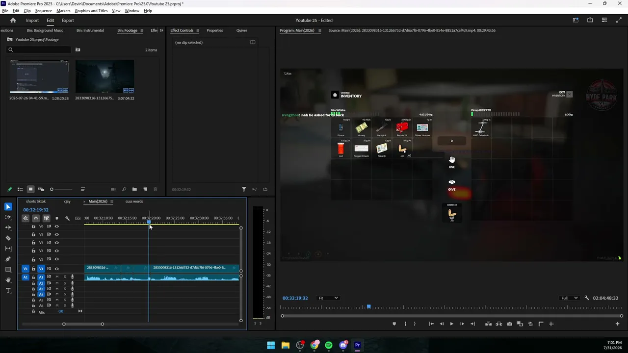Step forward one frame

(x=462, y=324)
